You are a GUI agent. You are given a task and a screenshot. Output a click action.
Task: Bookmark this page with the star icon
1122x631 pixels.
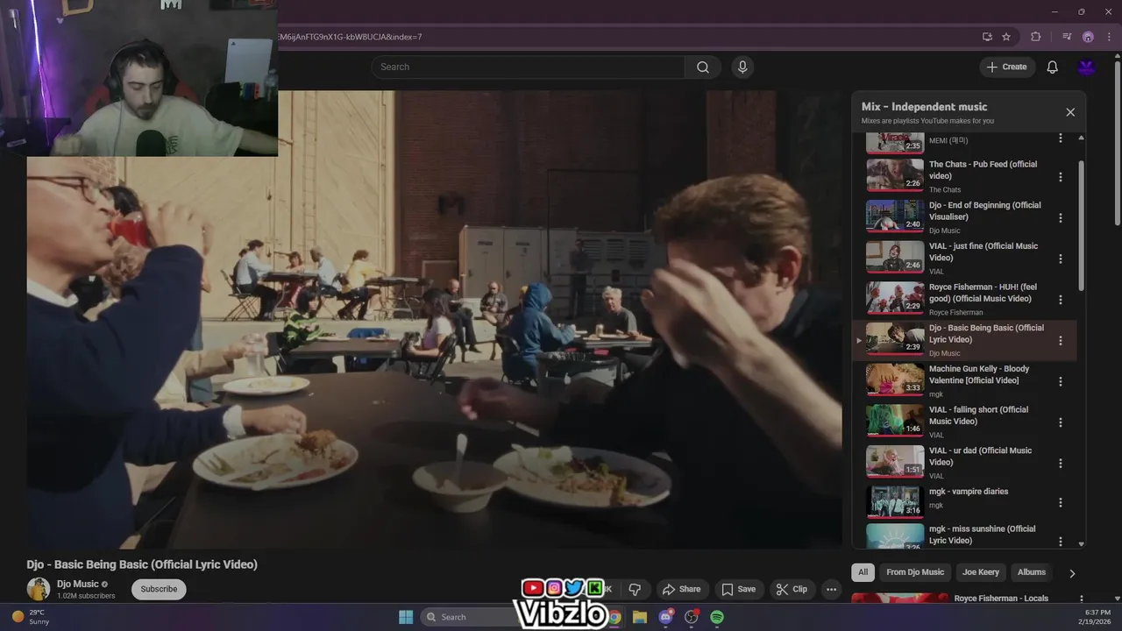[1006, 37]
